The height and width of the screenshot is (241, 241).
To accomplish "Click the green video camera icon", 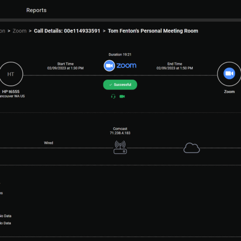I will (x=122, y=96).
